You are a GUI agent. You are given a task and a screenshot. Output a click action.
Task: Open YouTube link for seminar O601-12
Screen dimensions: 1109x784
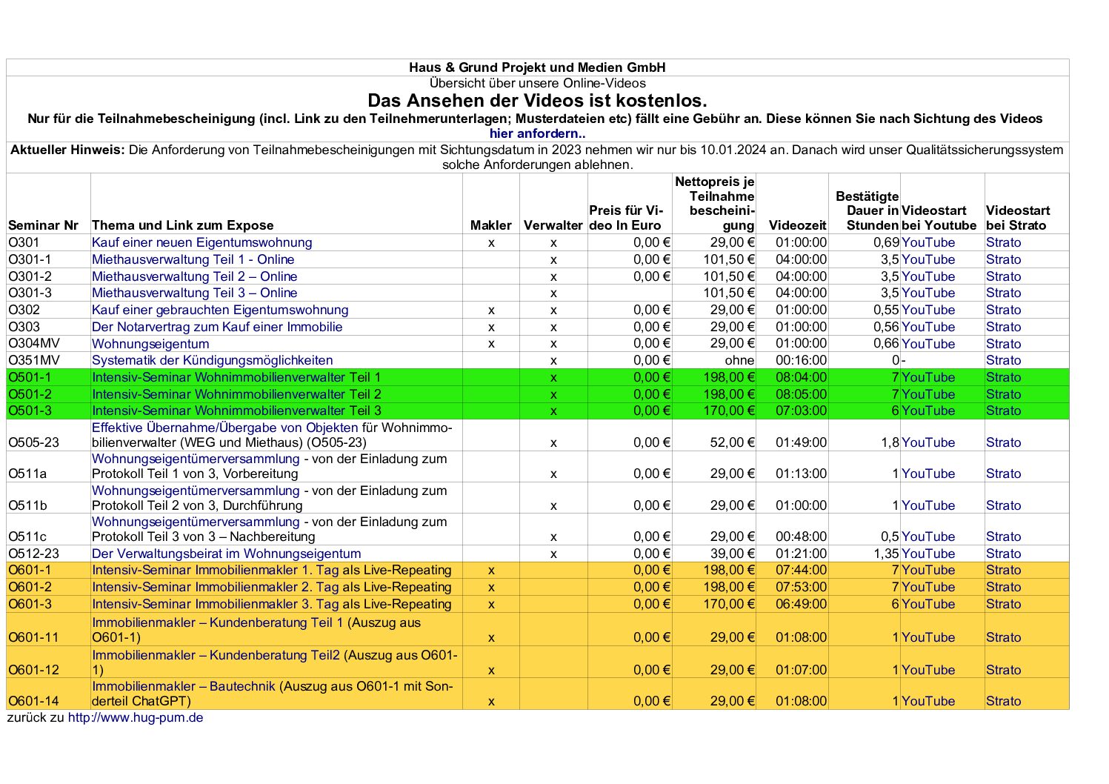928,670
